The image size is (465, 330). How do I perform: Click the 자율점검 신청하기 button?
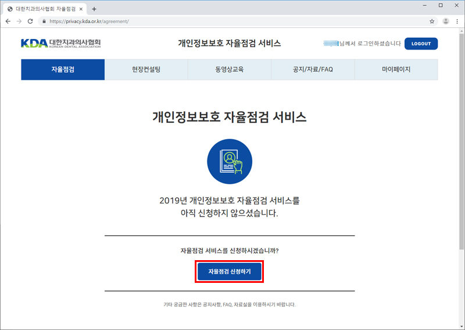(x=230, y=272)
